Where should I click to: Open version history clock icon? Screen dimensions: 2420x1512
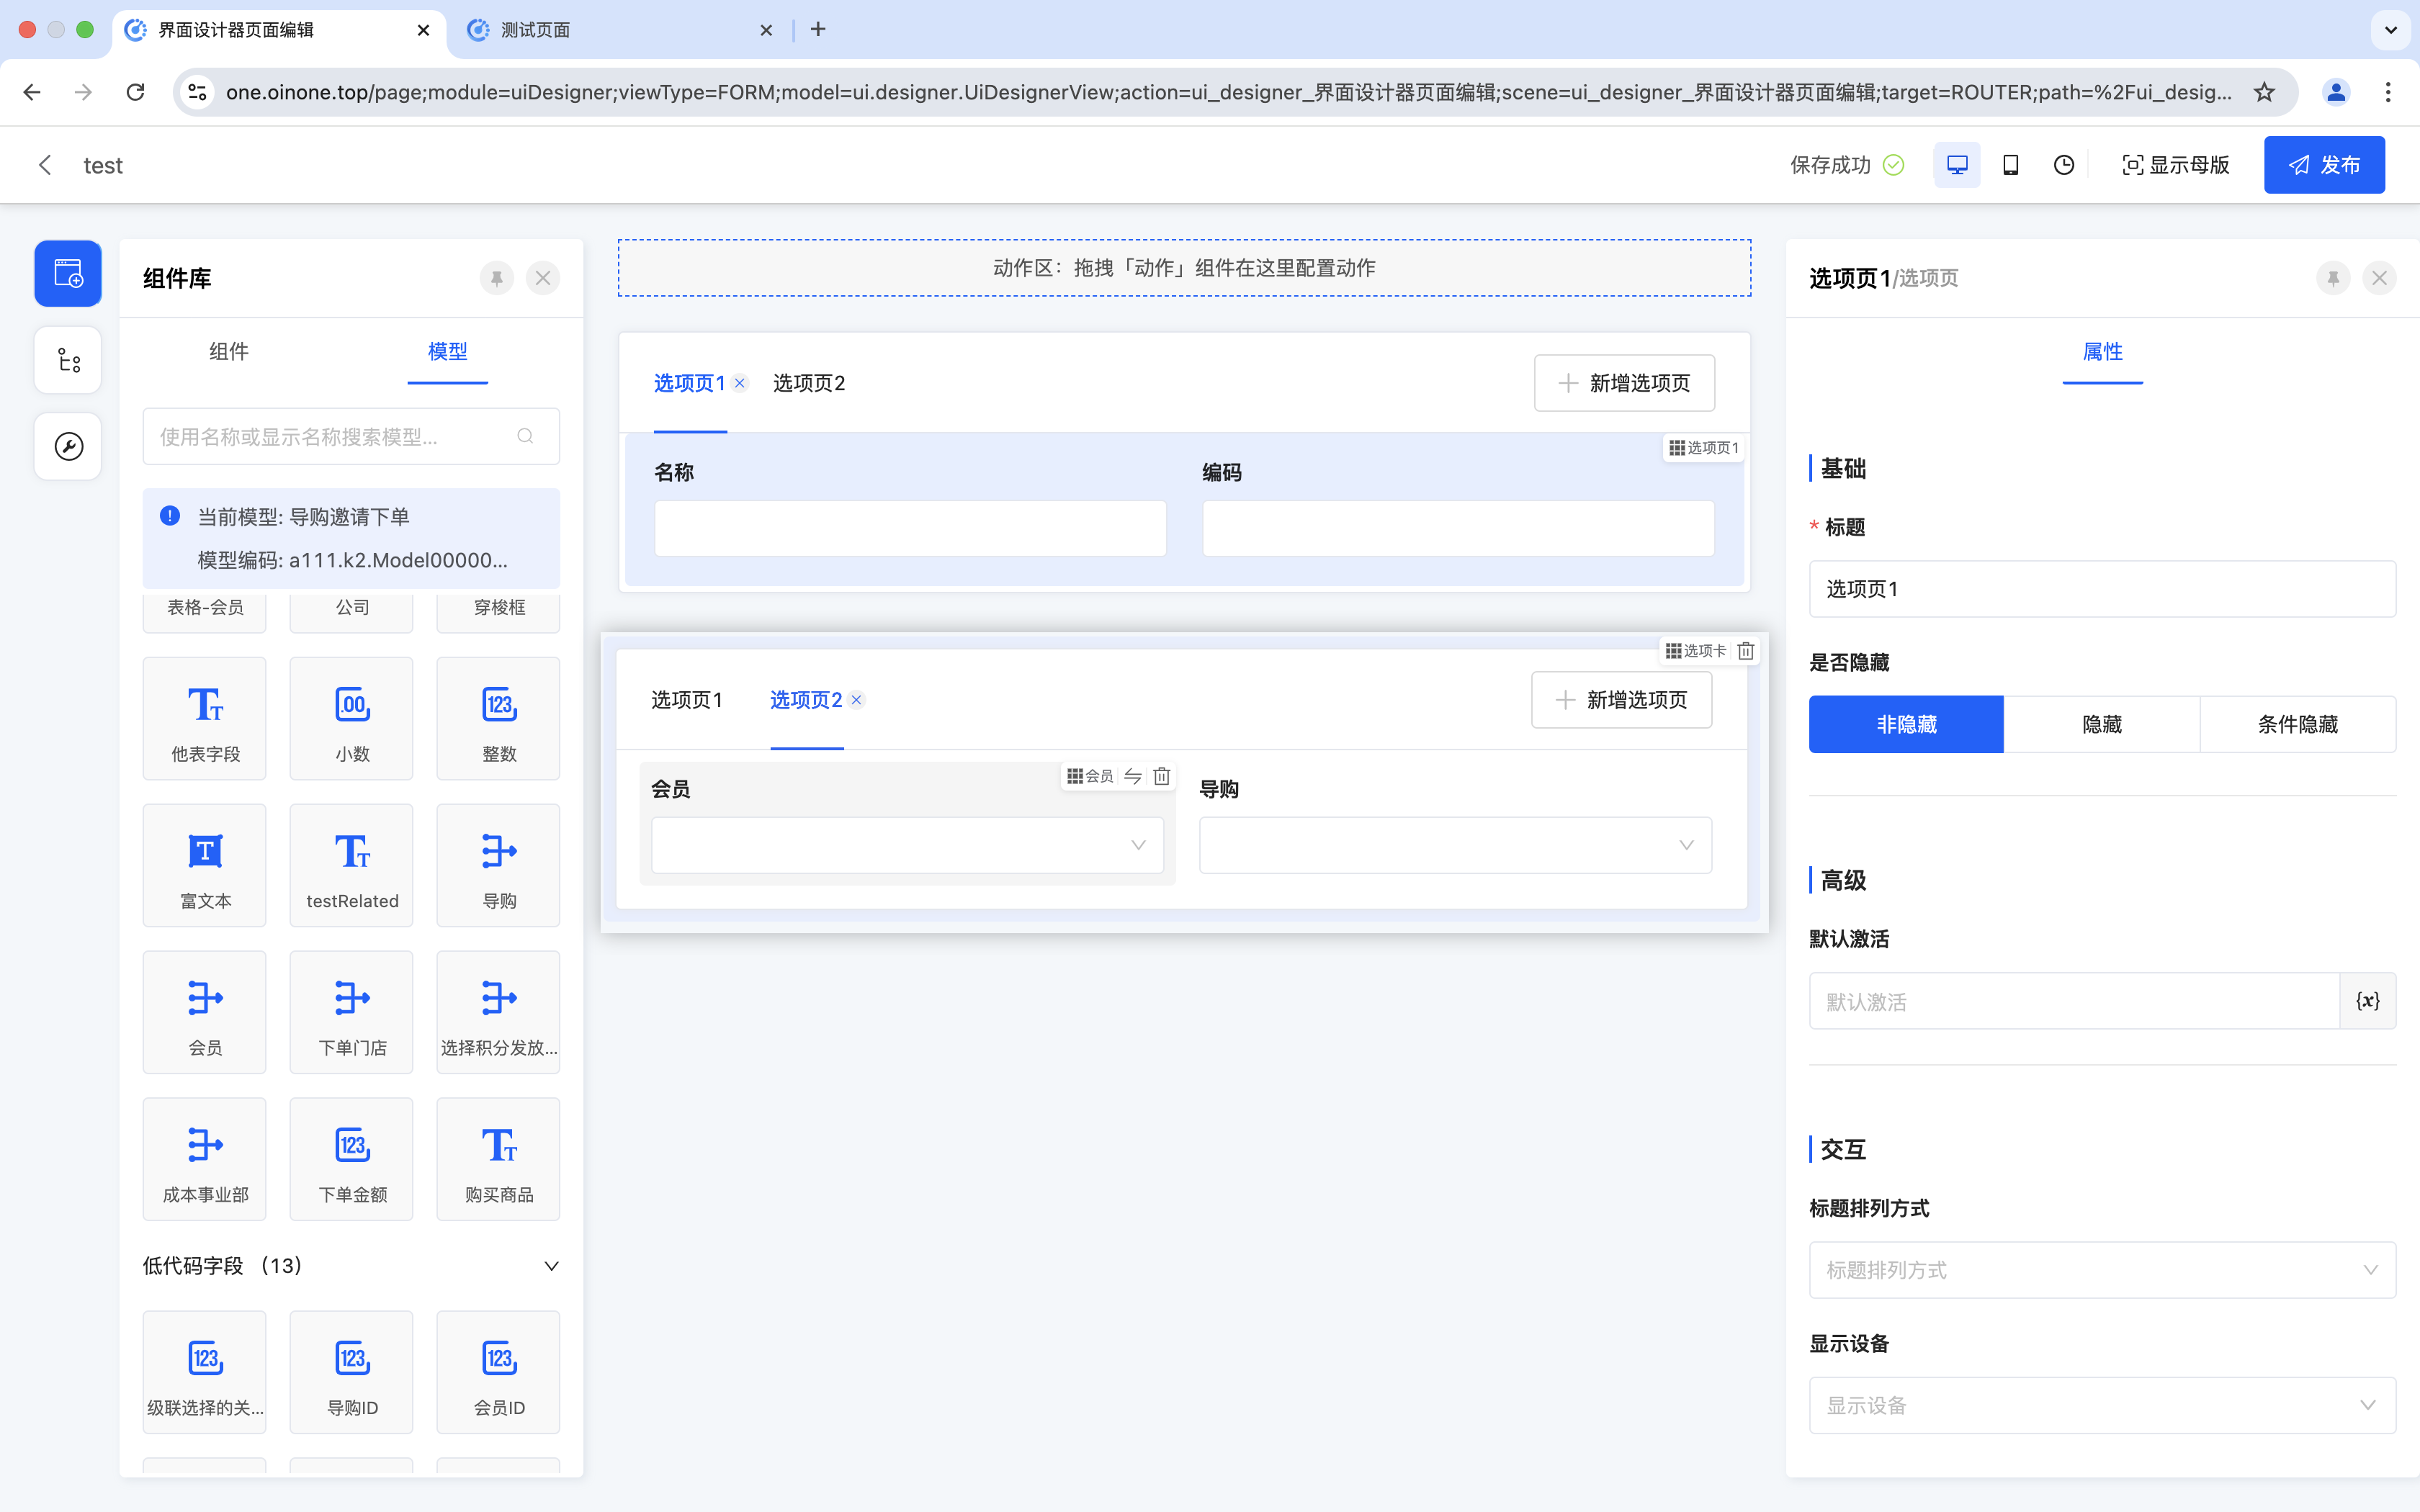[x=2063, y=165]
